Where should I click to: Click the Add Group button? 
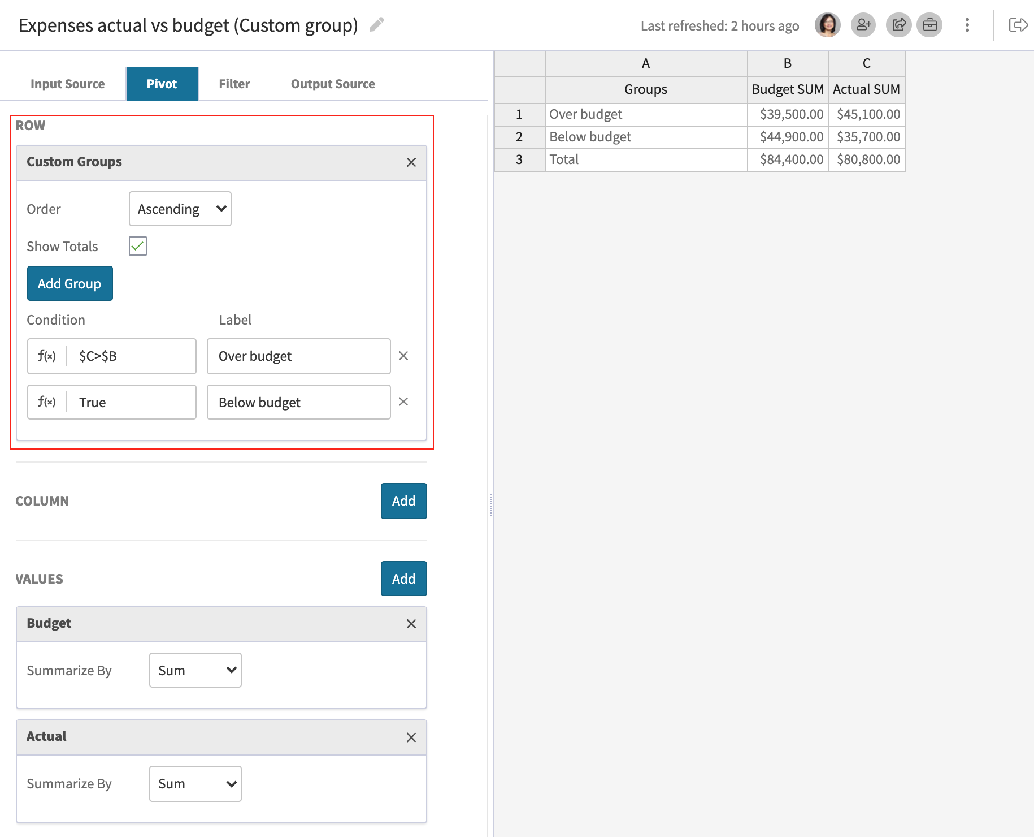pyautogui.click(x=69, y=283)
